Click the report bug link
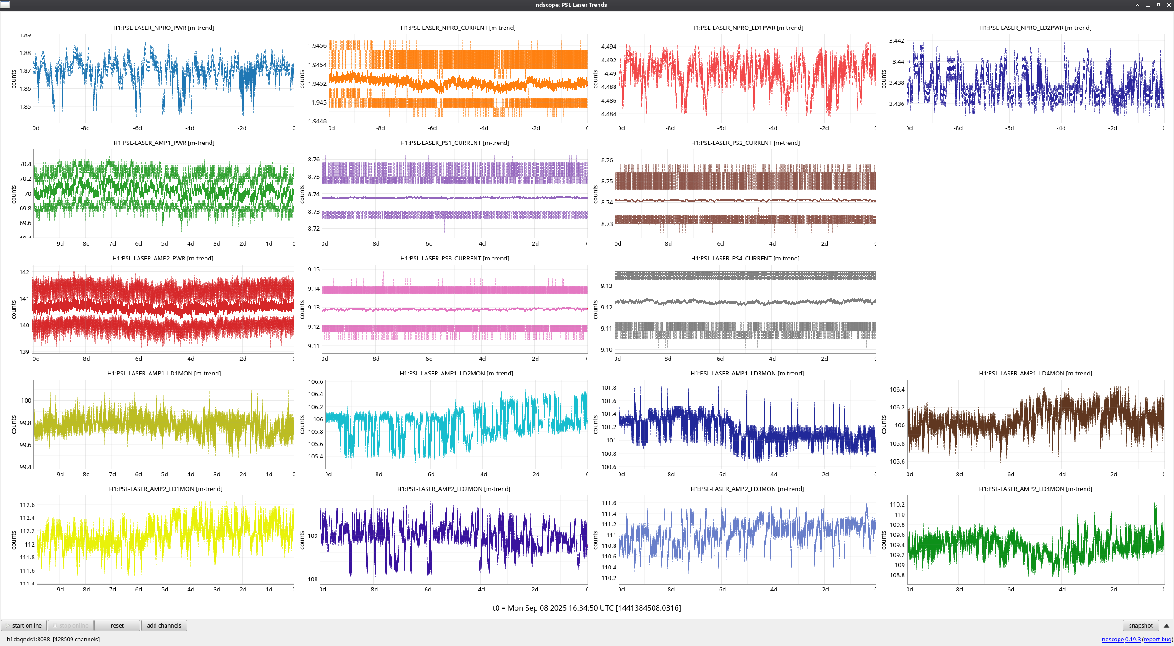 coord(1157,639)
